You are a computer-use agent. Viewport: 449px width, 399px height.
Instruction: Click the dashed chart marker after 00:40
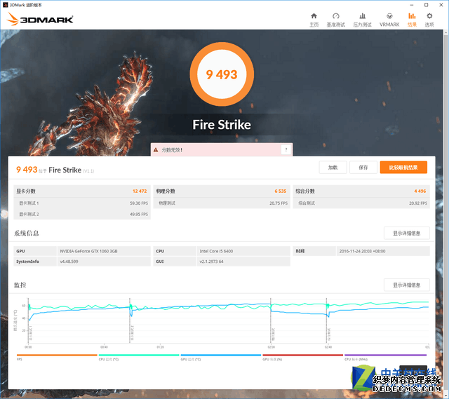coord(130,320)
